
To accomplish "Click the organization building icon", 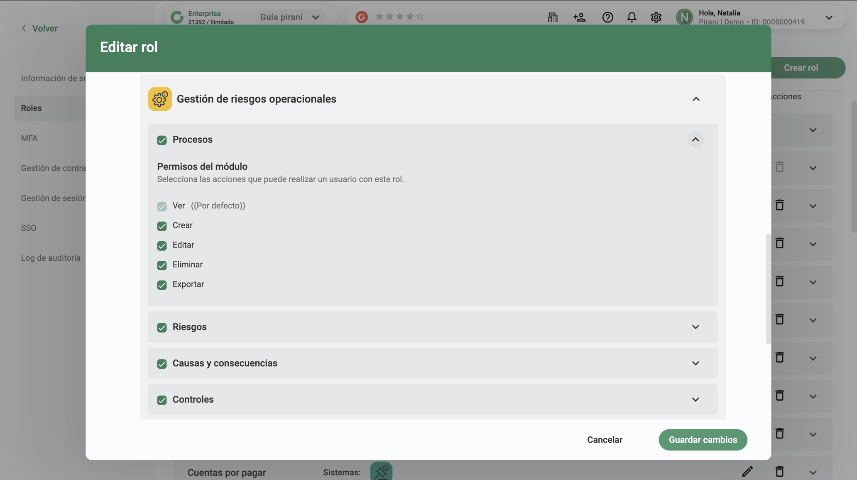I will (552, 17).
